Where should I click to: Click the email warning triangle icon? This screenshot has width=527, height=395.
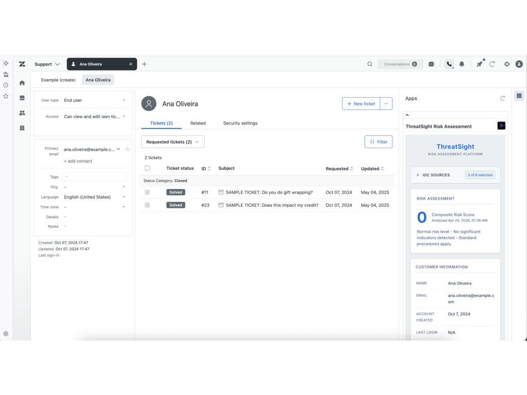click(x=128, y=149)
